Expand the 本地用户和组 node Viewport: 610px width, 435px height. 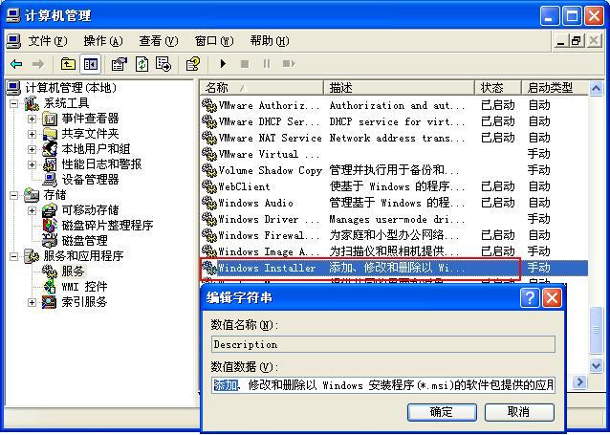point(32,149)
